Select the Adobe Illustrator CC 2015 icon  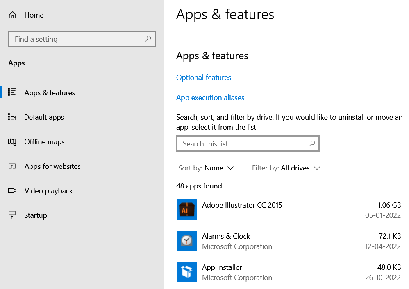187,210
